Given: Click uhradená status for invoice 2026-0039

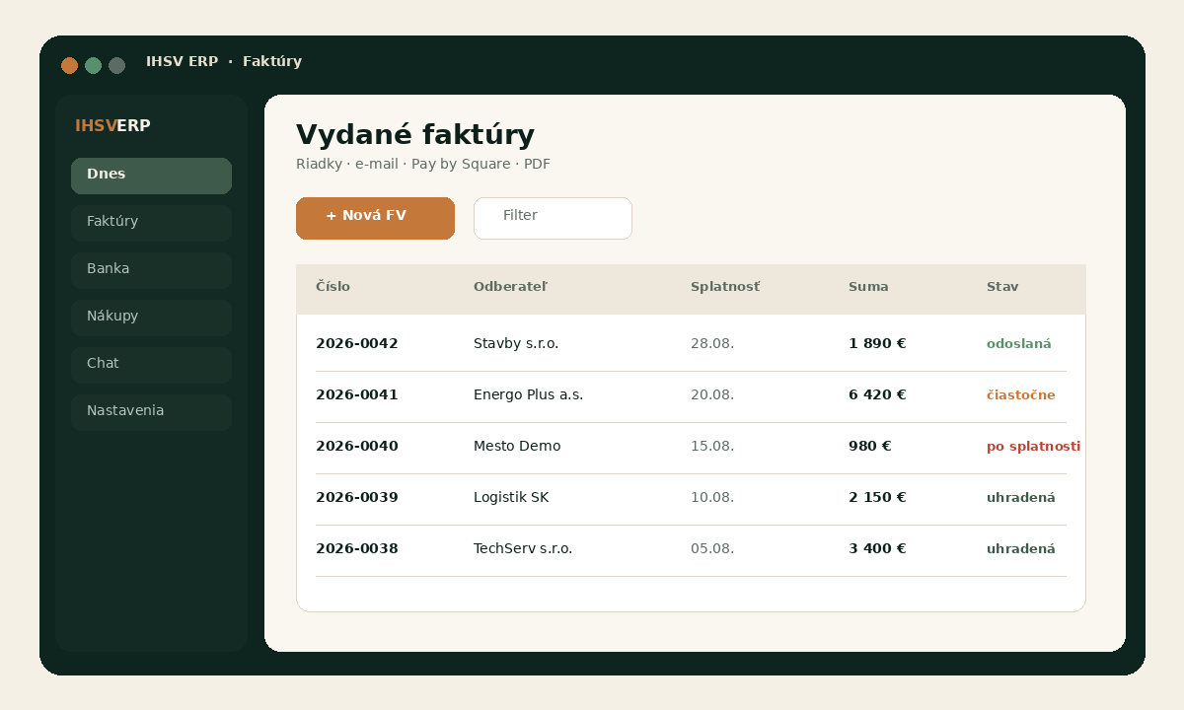Looking at the screenshot, I should point(1021,498).
